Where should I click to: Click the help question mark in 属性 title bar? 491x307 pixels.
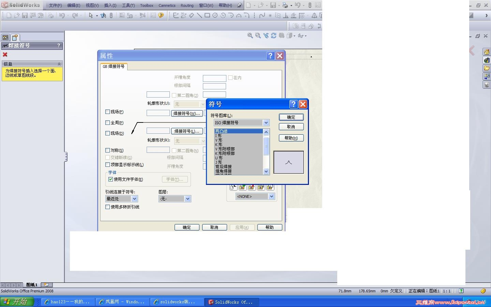tap(270, 56)
